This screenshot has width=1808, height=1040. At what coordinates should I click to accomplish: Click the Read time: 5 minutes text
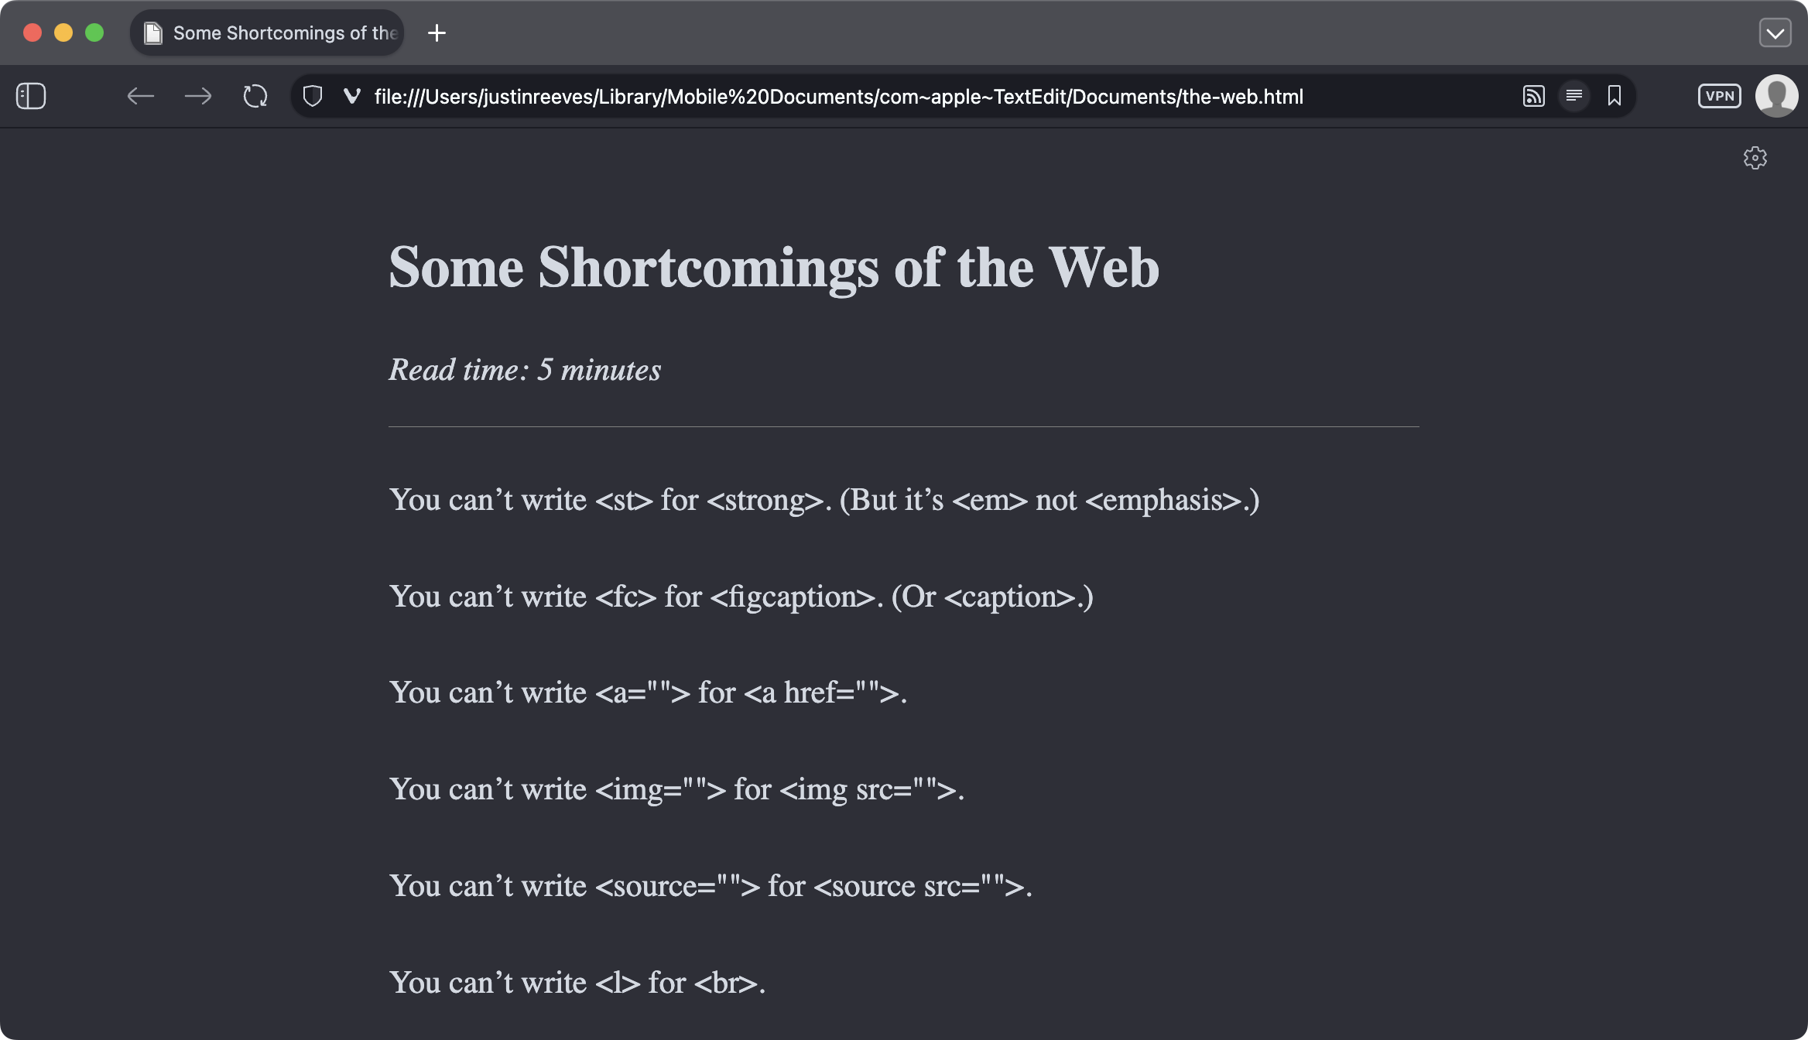(525, 370)
